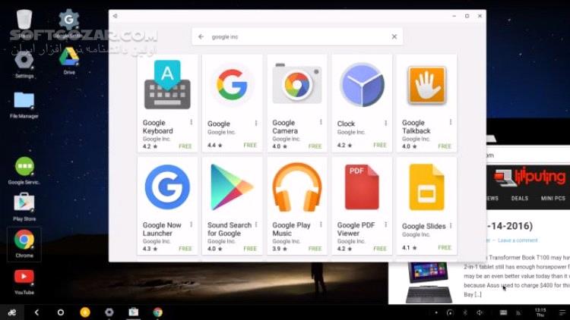Open the Google Slides app icon
This screenshot has height=320, width=570.
pyautogui.click(x=427, y=187)
